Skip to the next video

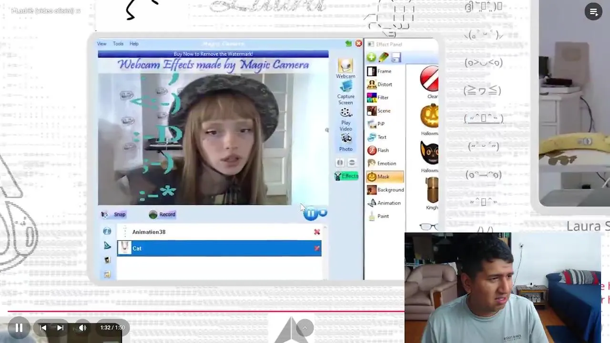click(60, 328)
